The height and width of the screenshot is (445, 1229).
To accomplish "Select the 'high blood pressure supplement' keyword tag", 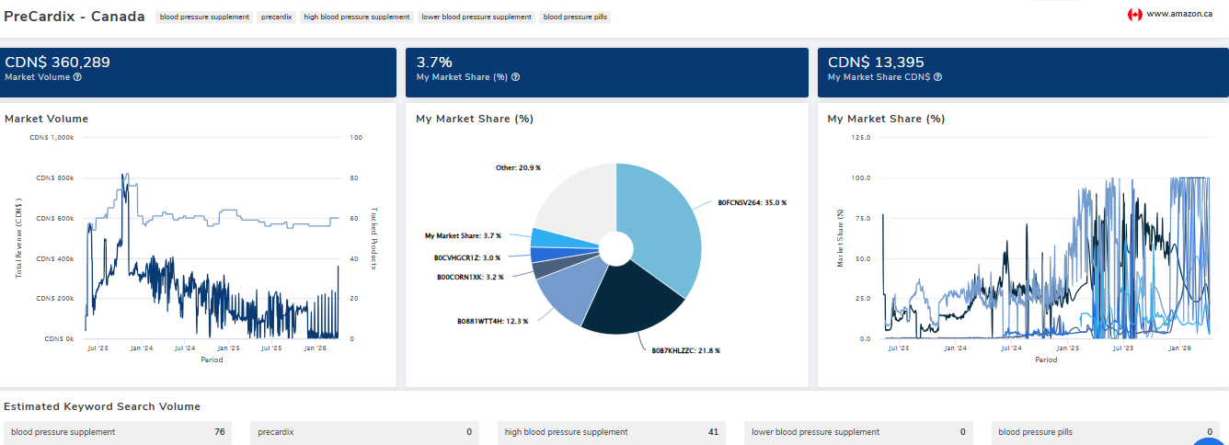I will [x=357, y=17].
